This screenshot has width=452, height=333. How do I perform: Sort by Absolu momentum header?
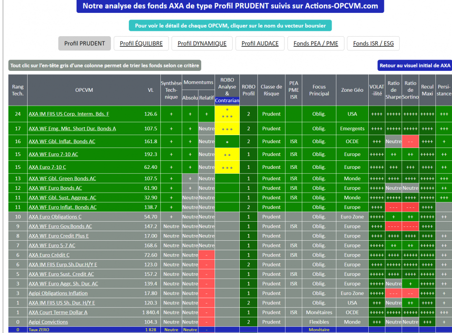pyautogui.click(x=190, y=98)
